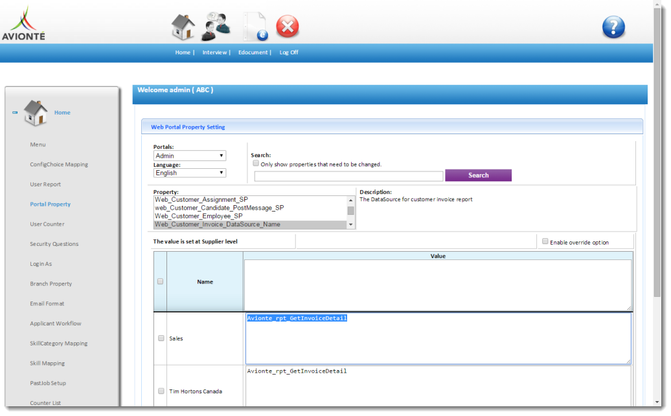Image resolution: width=671 pixels, height=416 pixels.
Task: Open the Edocument menu link
Action: [x=253, y=52]
